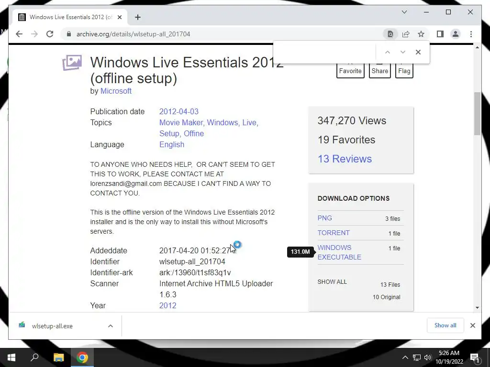Open File Explorer from taskbar
The height and width of the screenshot is (367, 490).
(58, 357)
